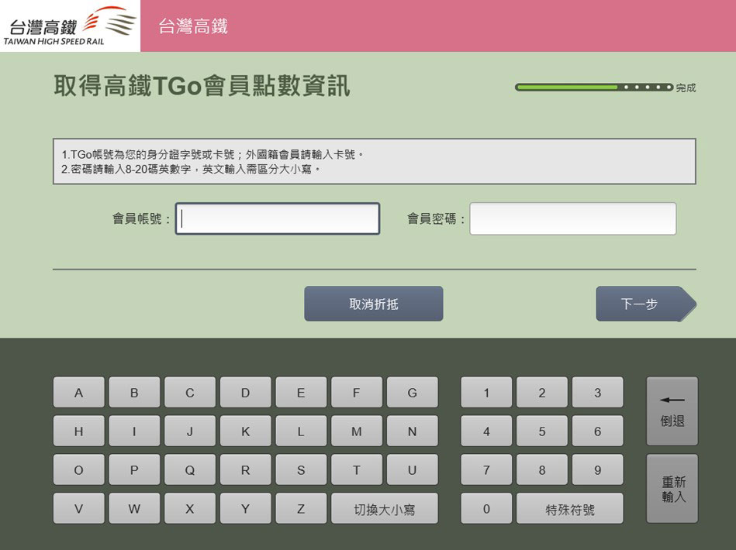Viewport: 736px width, 550px height.
Task: Tap the A key on keyboard
Action: click(79, 392)
